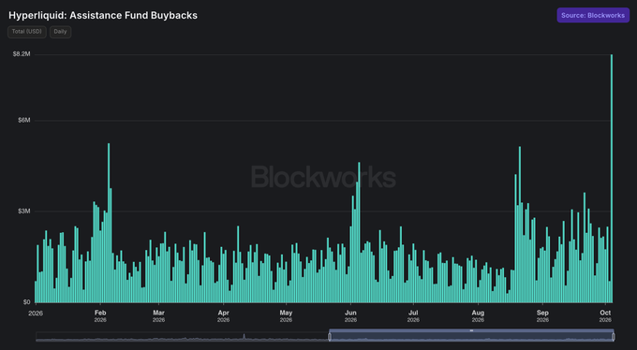
Task: Click the Jun 2026 axis label
Action: click(350, 316)
